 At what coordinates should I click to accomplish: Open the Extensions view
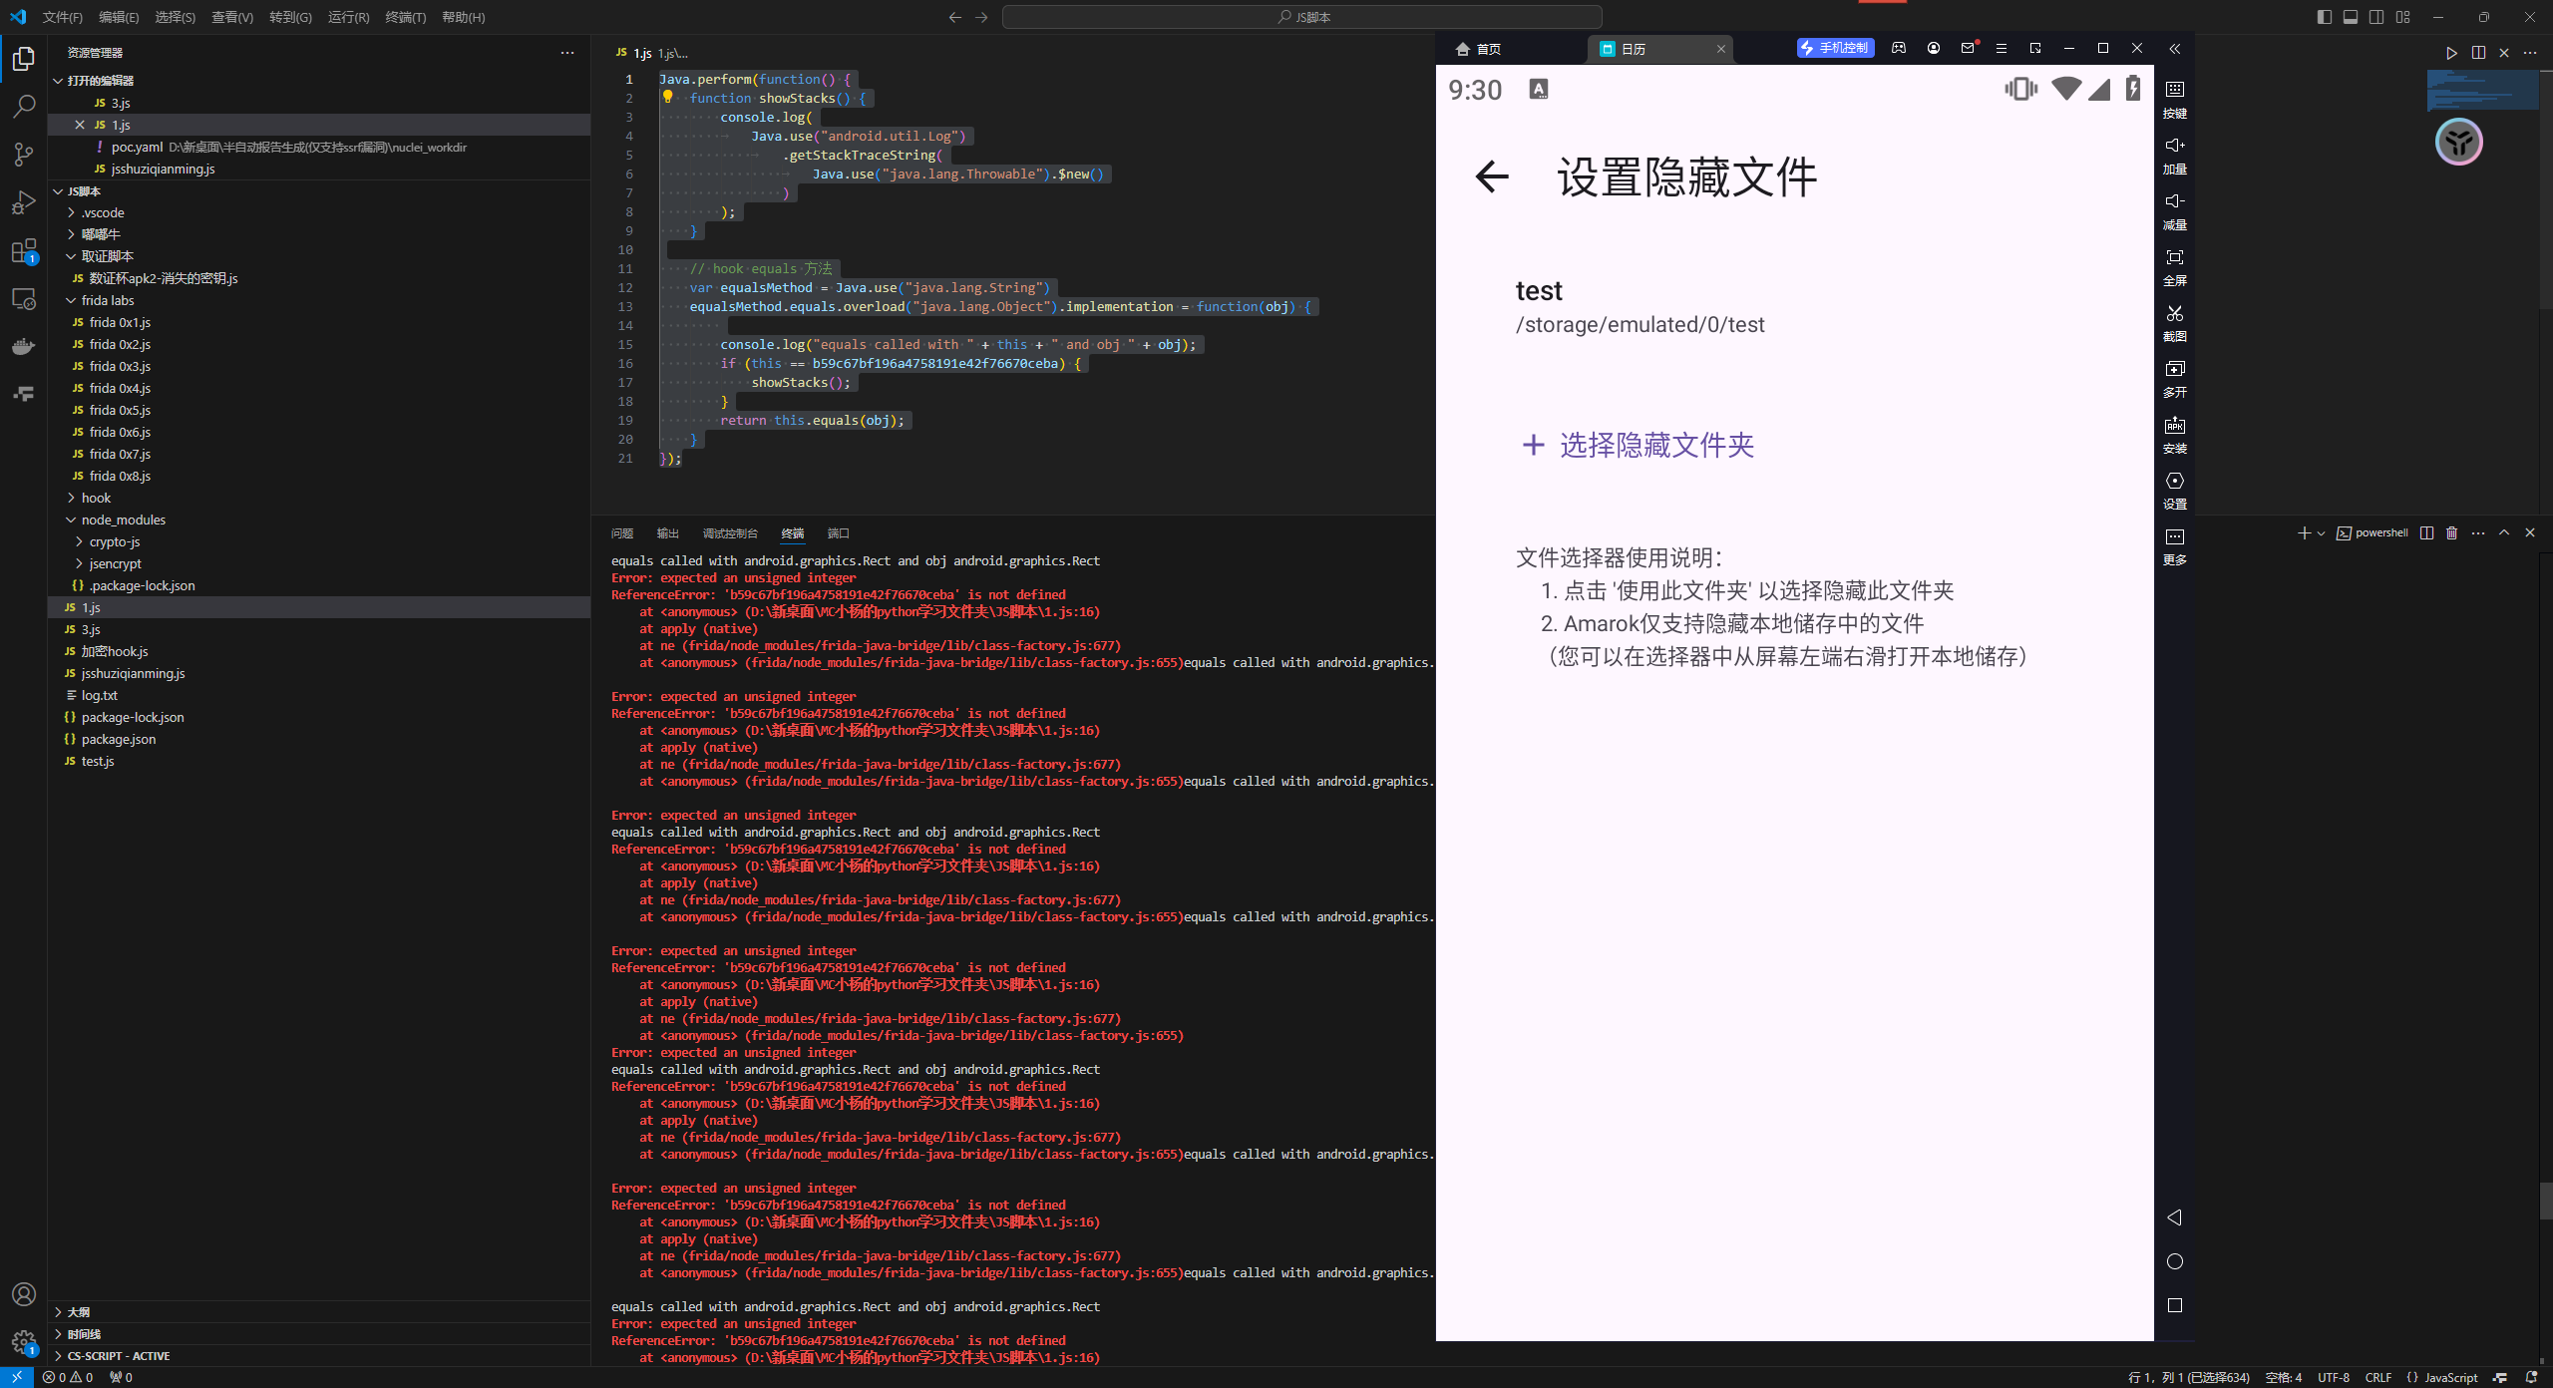coord(24,251)
